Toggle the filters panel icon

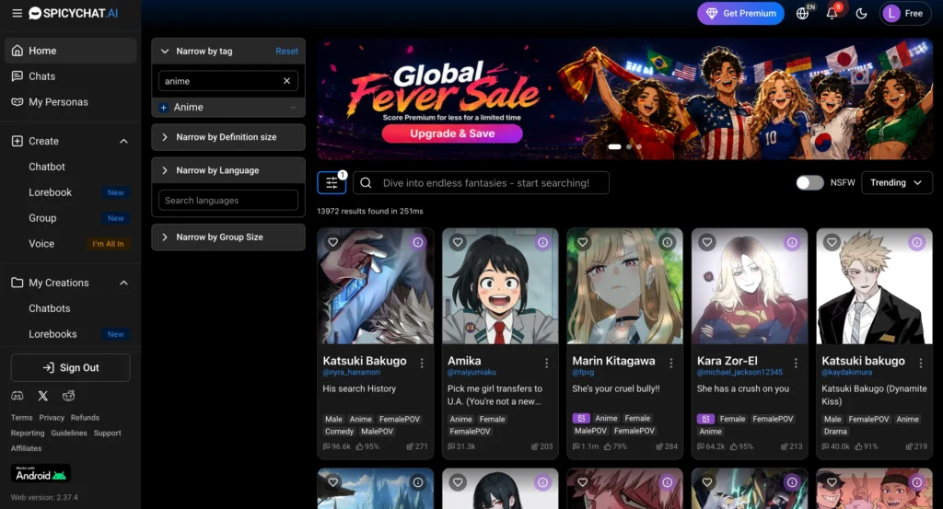pos(332,182)
